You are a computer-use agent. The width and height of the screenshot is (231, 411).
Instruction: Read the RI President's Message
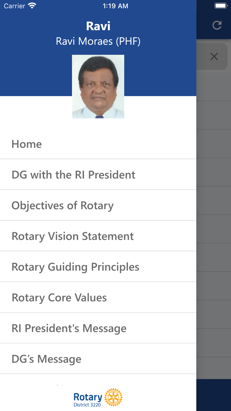(69, 328)
